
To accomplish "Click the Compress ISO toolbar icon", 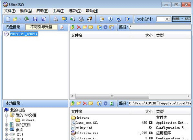I will (73, 19).
